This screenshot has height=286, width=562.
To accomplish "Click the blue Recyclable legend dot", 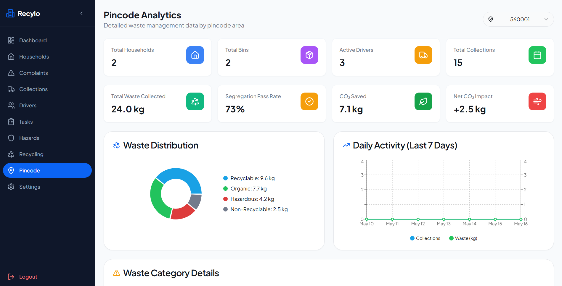I will click(225, 178).
